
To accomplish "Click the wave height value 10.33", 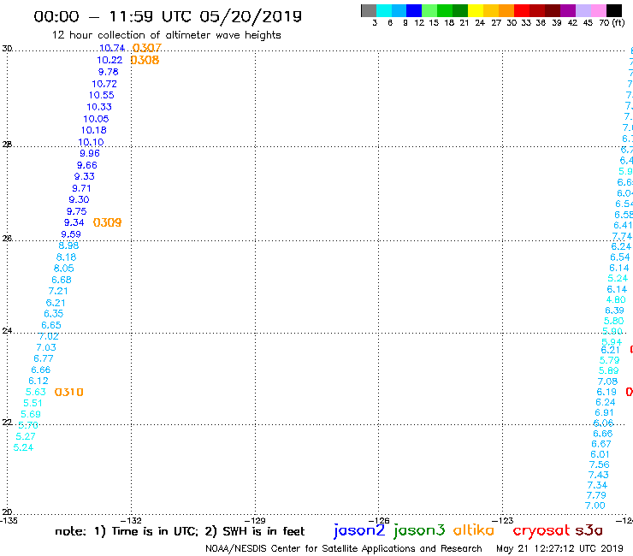I will point(99,107).
